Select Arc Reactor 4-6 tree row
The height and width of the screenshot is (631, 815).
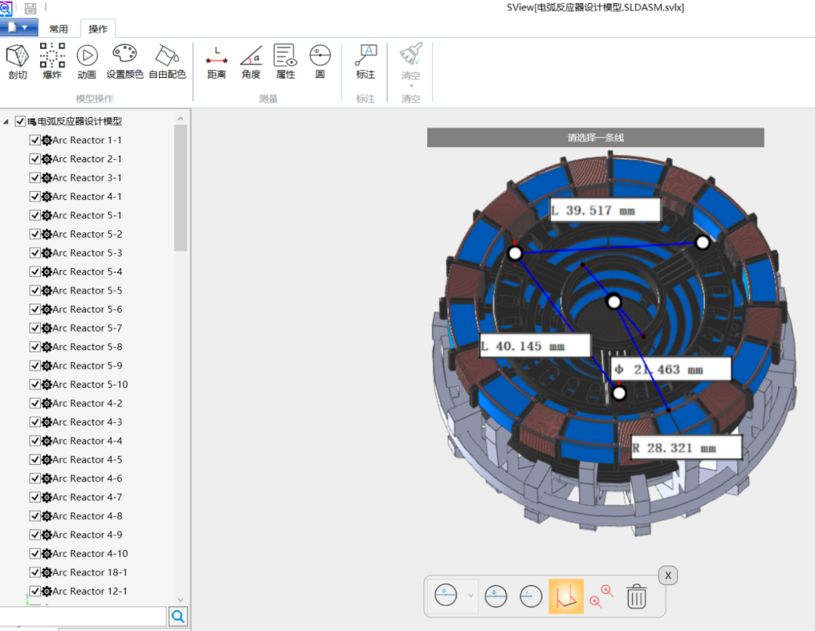88,479
